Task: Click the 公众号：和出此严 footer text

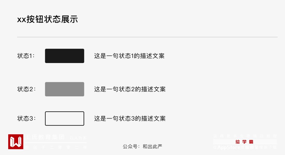Action: (x=142, y=147)
